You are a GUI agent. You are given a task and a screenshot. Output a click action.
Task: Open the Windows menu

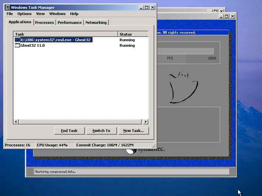click(x=57, y=14)
